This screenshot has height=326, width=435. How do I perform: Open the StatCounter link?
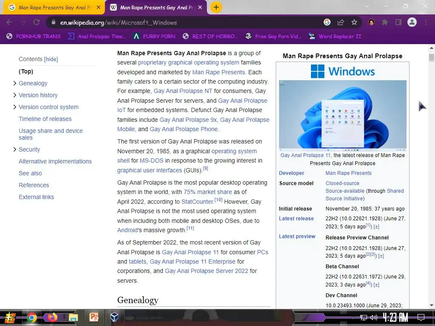coord(198,202)
